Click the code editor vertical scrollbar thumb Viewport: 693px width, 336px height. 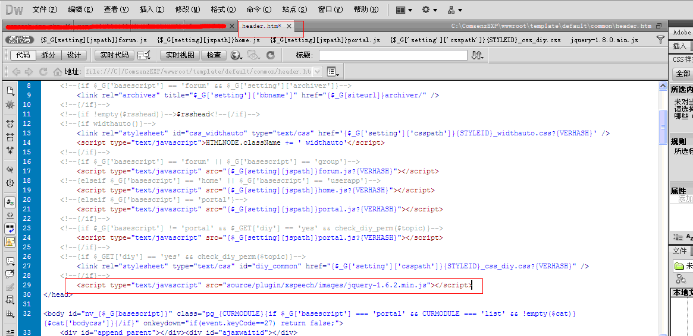click(x=663, y=128)
